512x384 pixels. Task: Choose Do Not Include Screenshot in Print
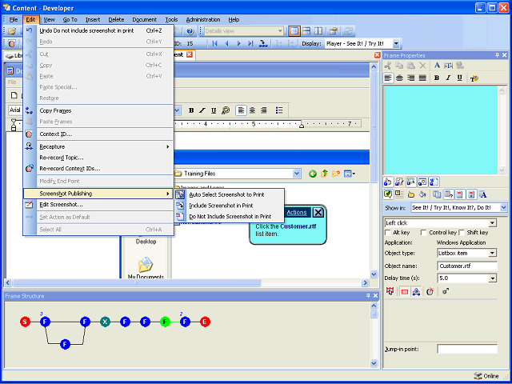[230, 216]
